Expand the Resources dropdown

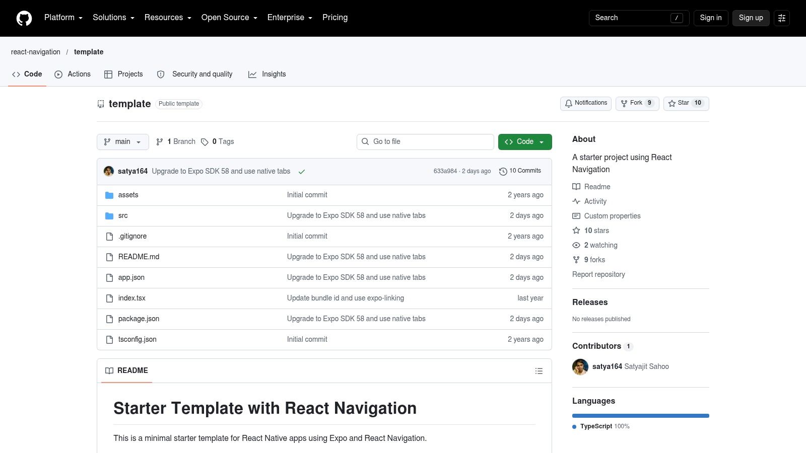(168, 18)
